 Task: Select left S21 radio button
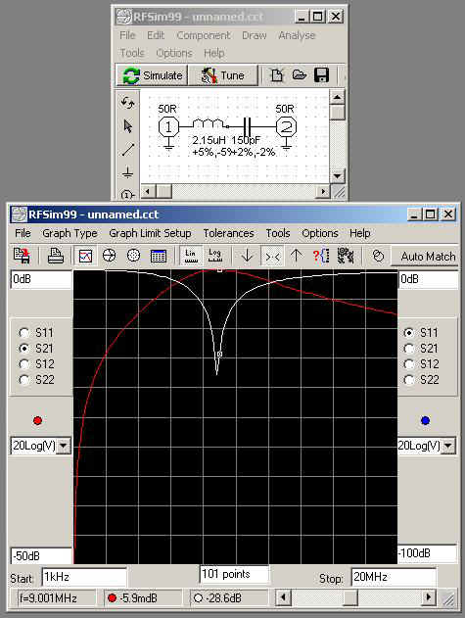24,349
